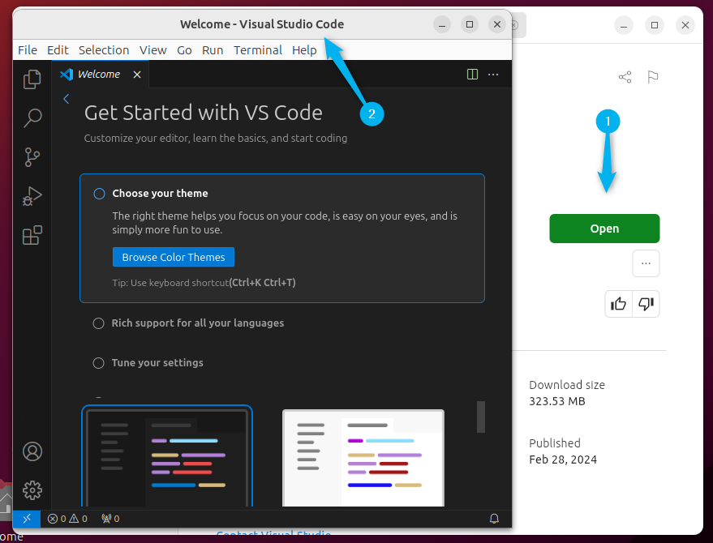
Task: Click the green Open button
Action: (x=603, y=229)
